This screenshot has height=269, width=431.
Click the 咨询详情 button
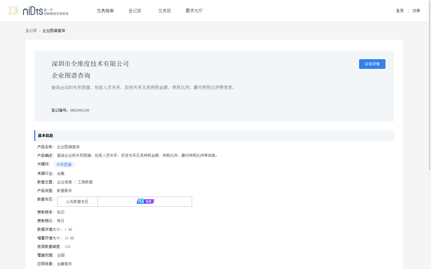(x=372, y=64)
